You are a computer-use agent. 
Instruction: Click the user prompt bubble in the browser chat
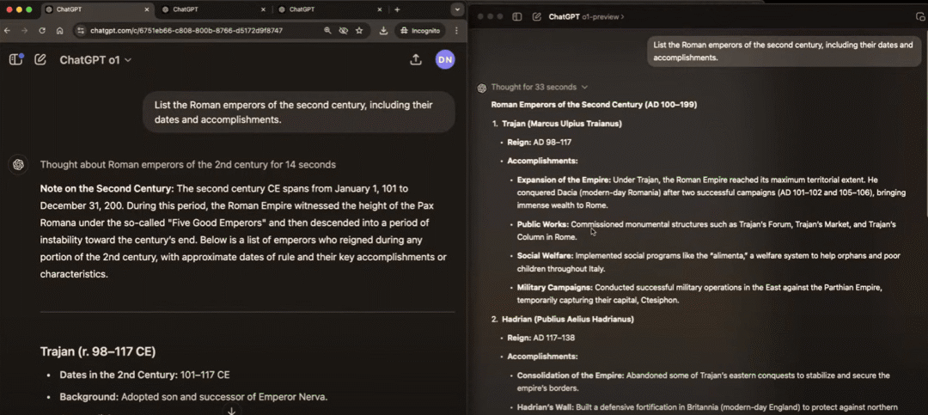point(299,112)
